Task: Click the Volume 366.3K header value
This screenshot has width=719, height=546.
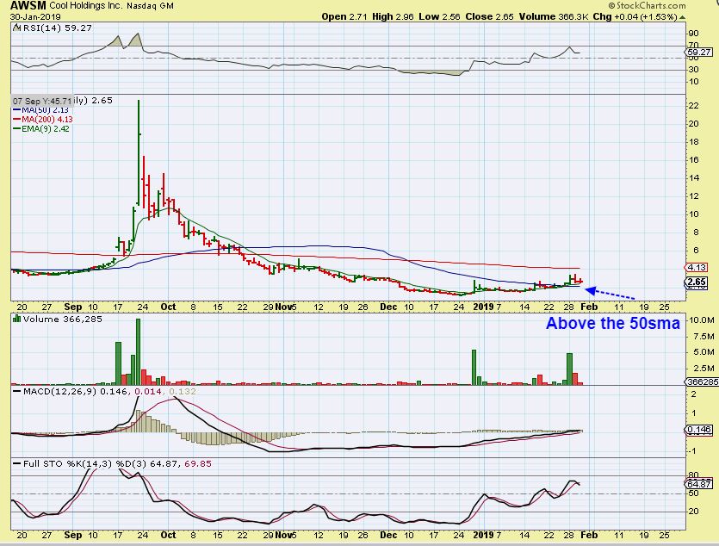Action: (x=554, y=17)
